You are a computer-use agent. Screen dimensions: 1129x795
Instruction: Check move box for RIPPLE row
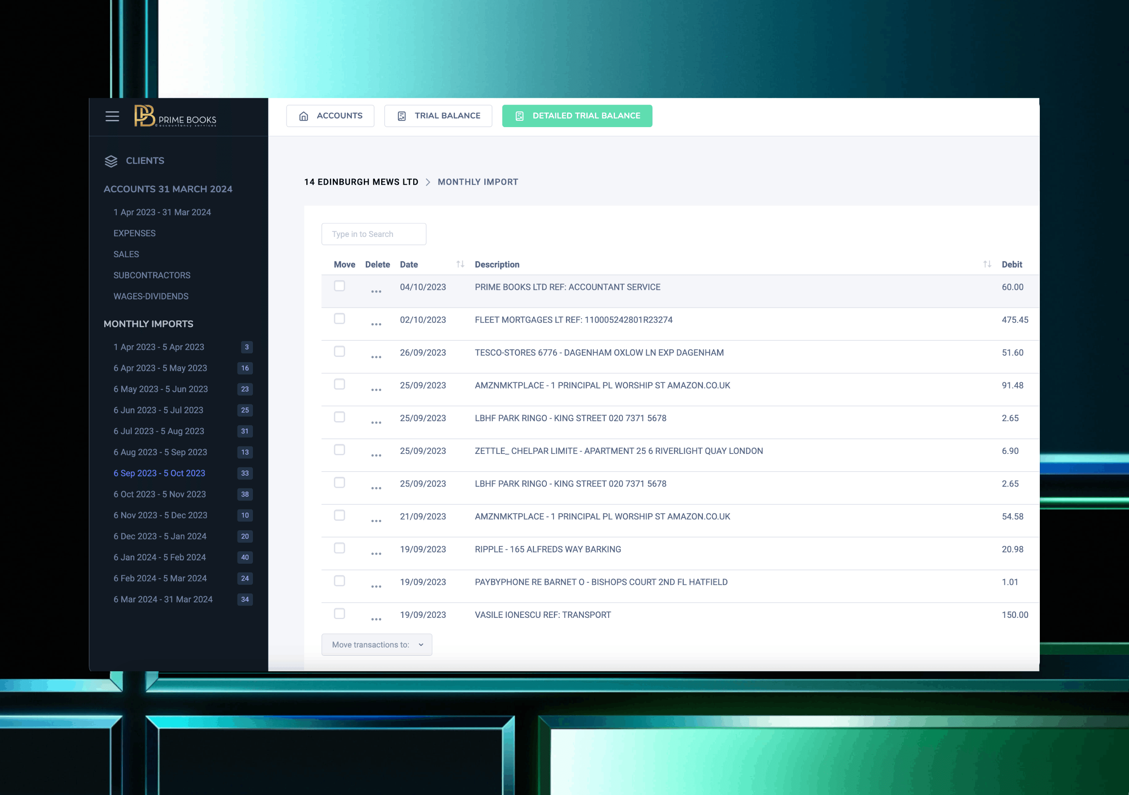pos(339,548)
